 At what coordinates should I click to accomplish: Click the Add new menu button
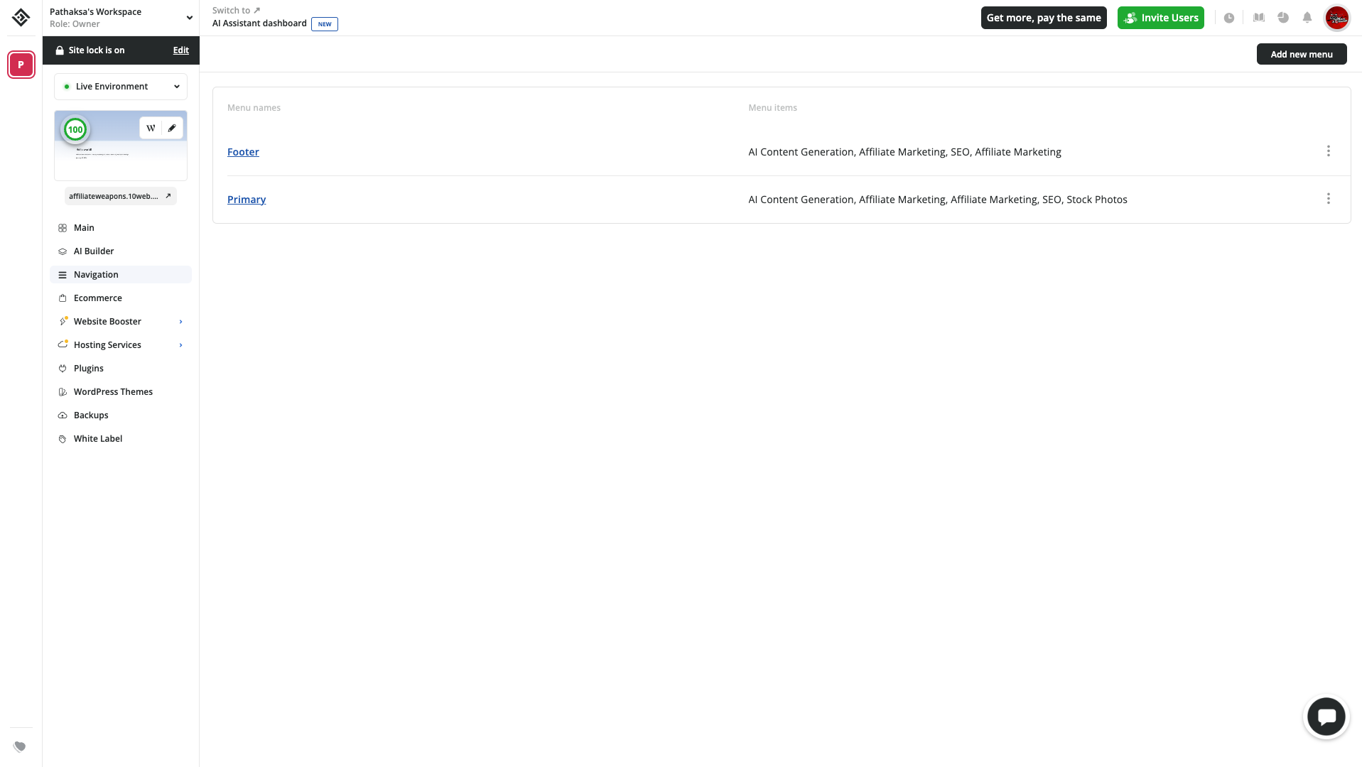click(1301, 54)
